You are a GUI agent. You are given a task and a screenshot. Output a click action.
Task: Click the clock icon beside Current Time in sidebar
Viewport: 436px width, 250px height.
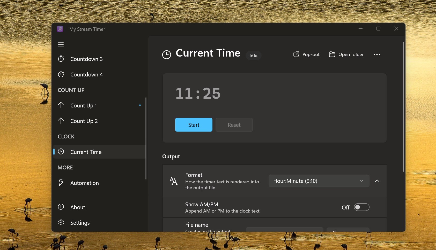[61, 152]
